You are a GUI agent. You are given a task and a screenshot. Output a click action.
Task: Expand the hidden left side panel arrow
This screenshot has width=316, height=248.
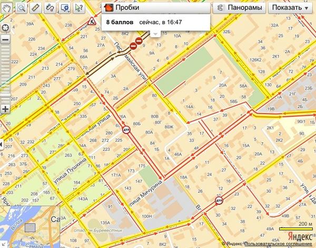pyautogui.click(x=2, y=144)
